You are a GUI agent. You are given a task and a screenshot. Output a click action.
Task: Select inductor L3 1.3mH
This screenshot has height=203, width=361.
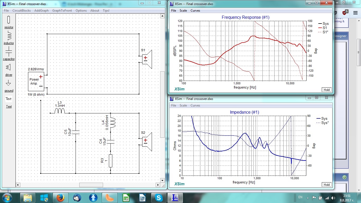(x=59, y=110)
